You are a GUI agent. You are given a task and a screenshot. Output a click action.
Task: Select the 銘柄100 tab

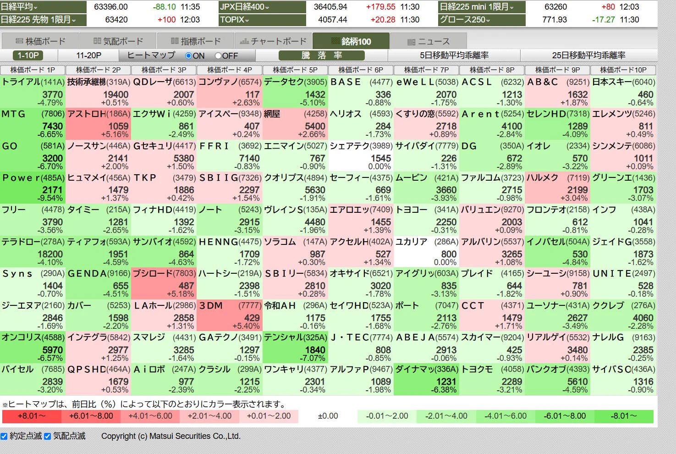pyautogui.click(x=351, y=41)
